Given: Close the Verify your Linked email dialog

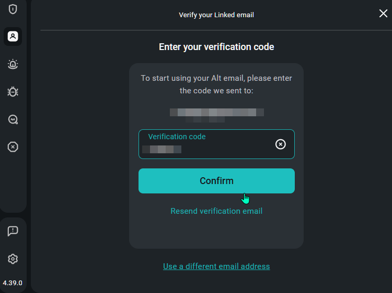Looking at the screenshot, I should coord(383,14).
